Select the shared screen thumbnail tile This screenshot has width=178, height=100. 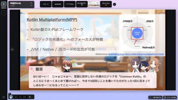click(x=94, y=4)
